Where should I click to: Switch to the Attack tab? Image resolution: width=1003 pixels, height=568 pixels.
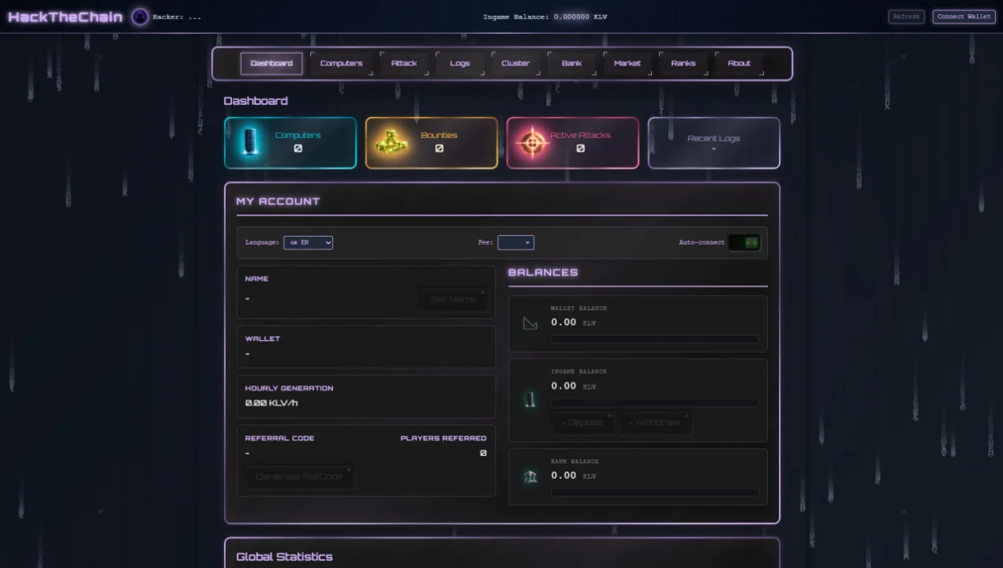coord(403,63)
